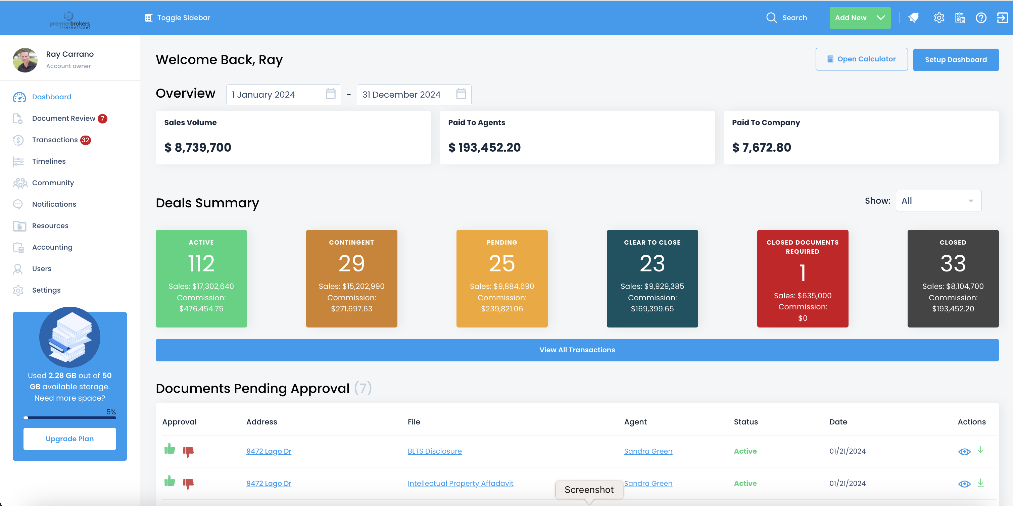View Intellectual Property Affadavit via eye icon

[964, 484]
